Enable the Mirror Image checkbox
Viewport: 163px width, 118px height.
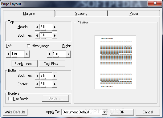click(x=29, y=46)
